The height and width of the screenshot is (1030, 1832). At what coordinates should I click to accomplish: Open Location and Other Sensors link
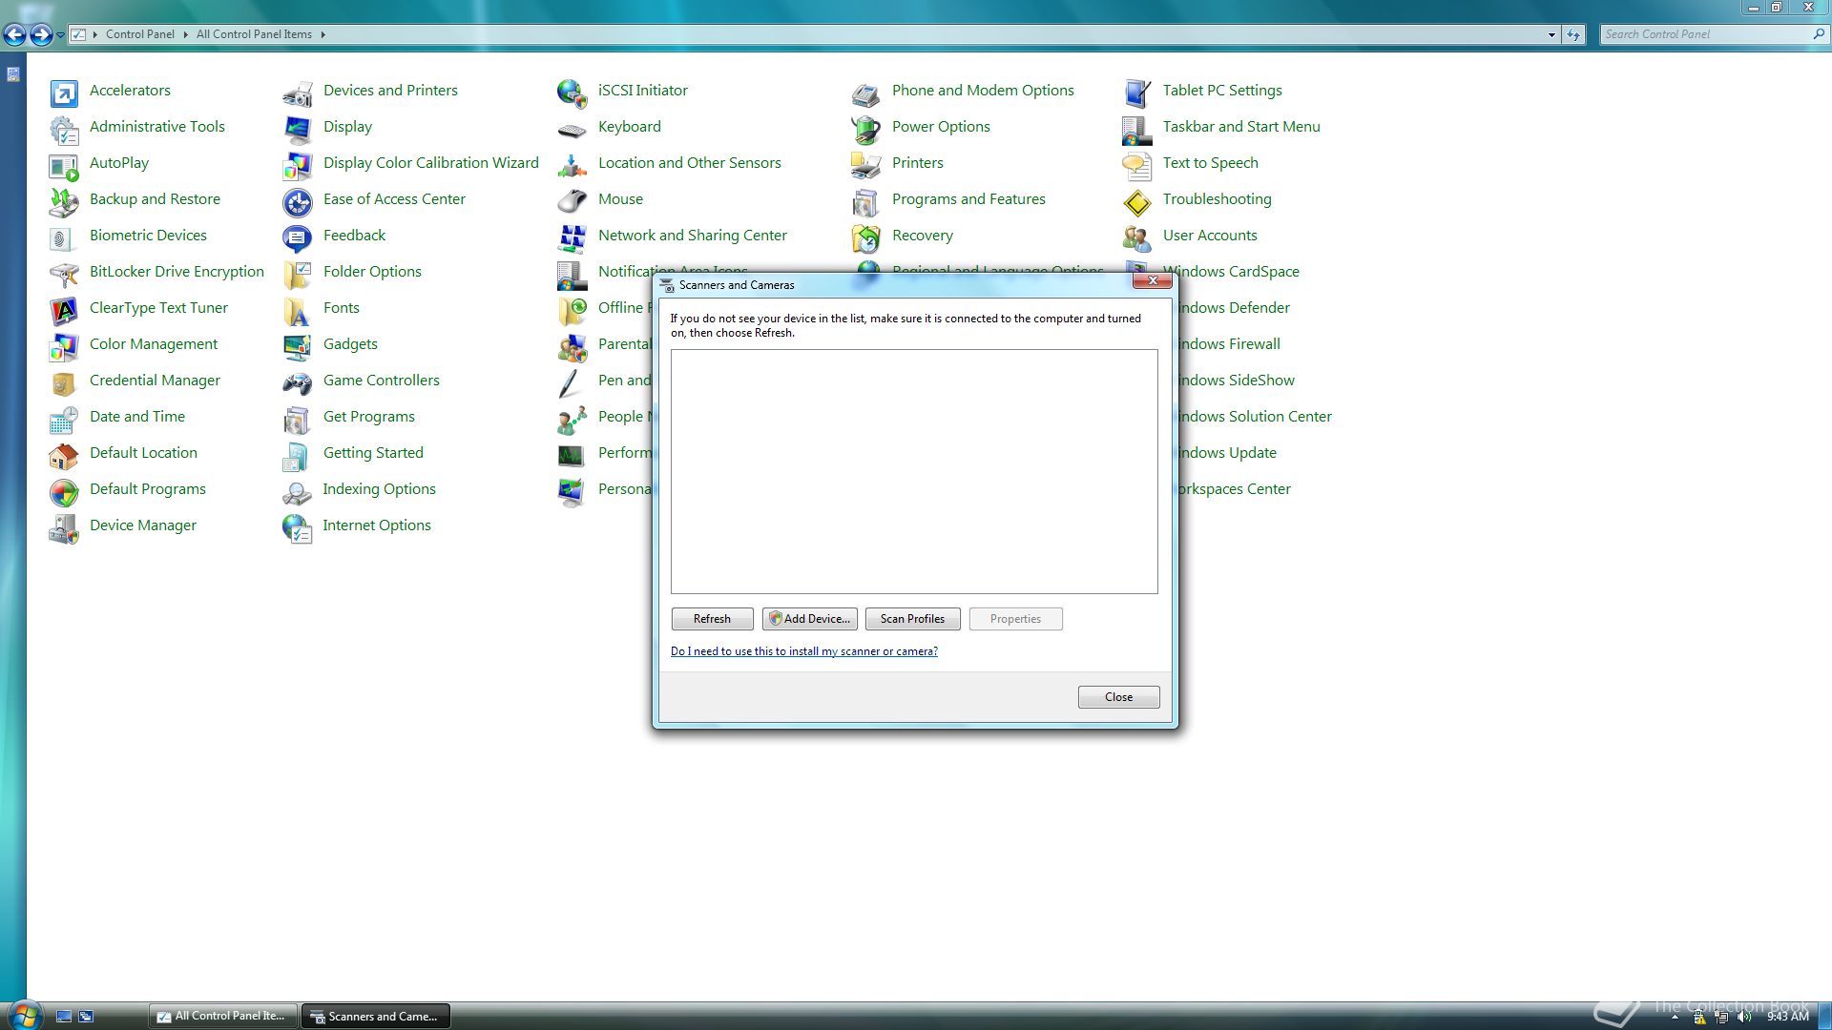(x=689, y=163)
